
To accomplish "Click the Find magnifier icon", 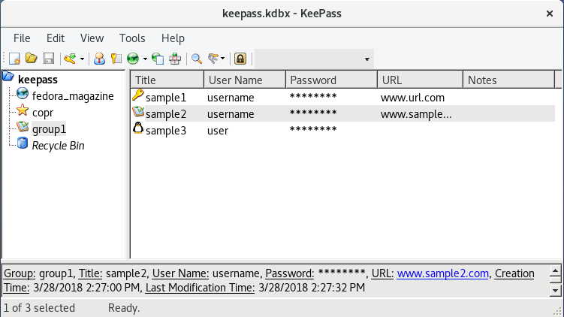I will click(197, 59).
